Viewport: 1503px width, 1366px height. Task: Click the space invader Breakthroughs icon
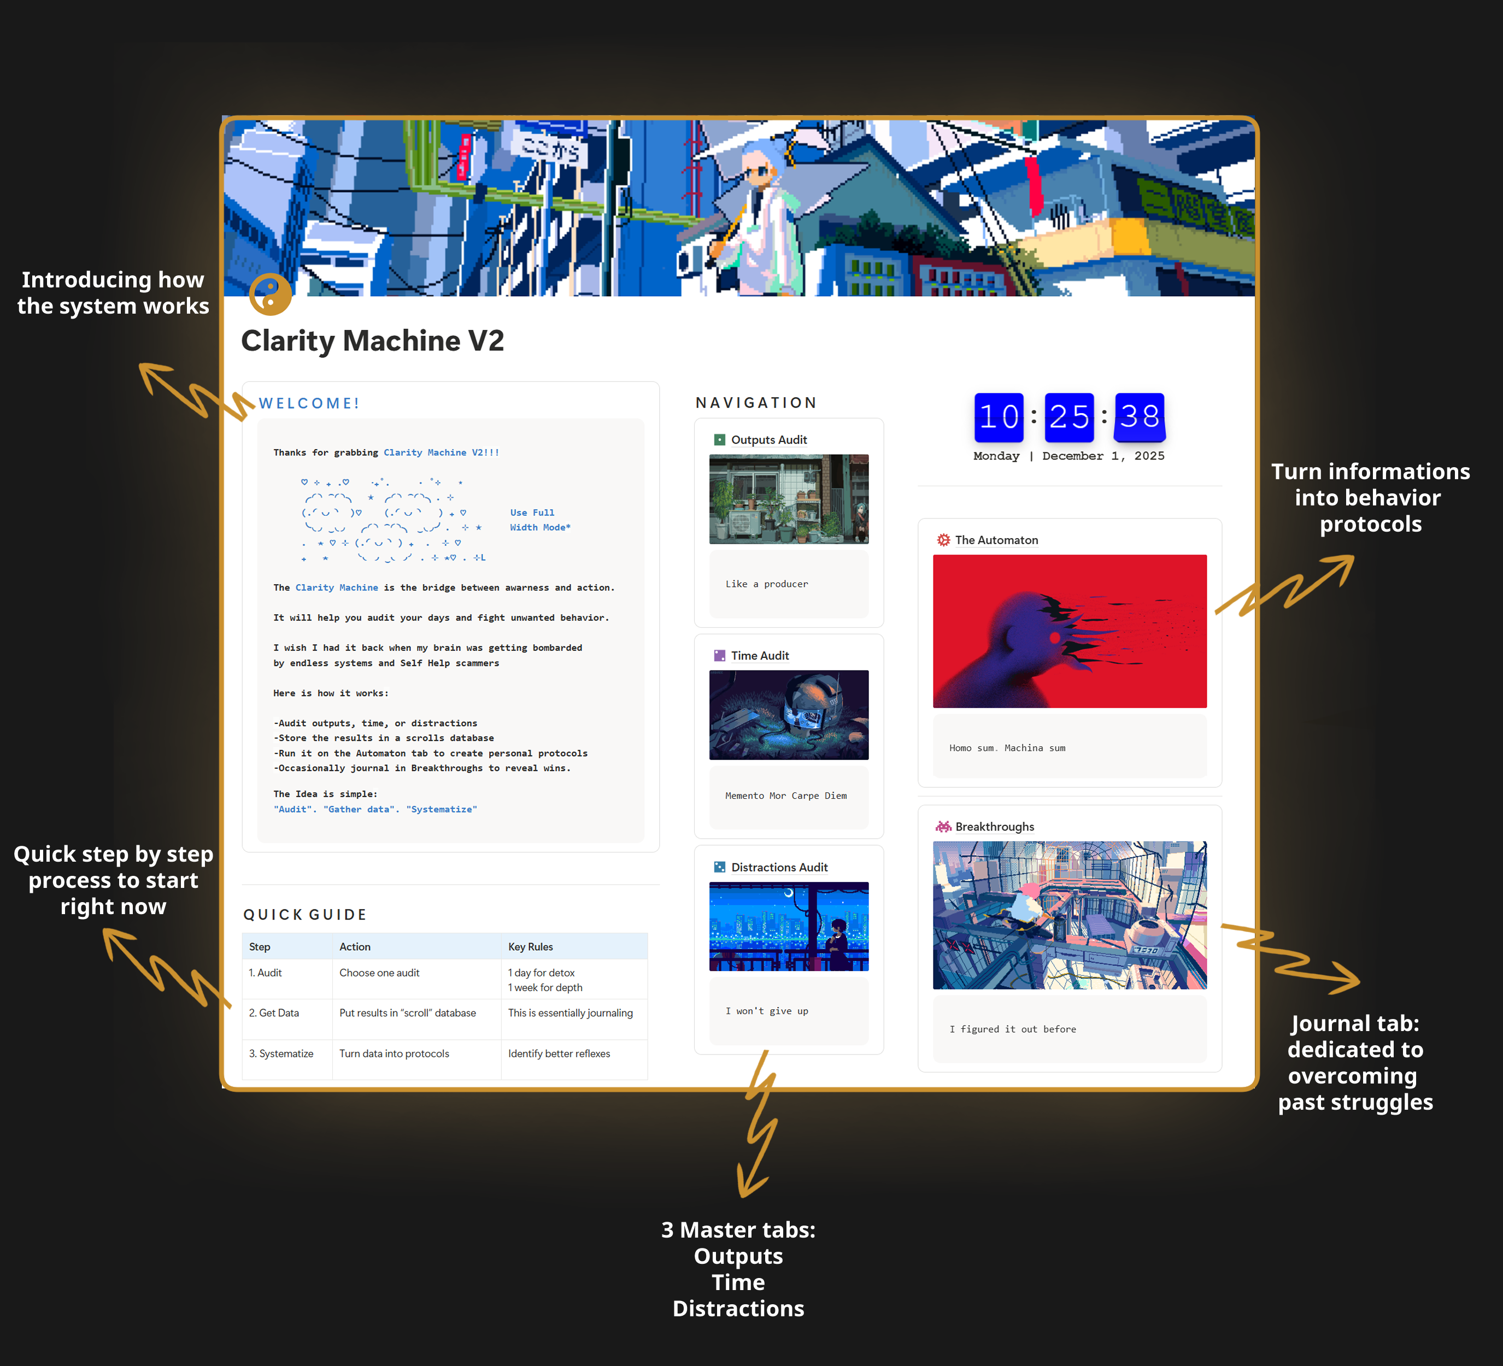click(943, 827)
